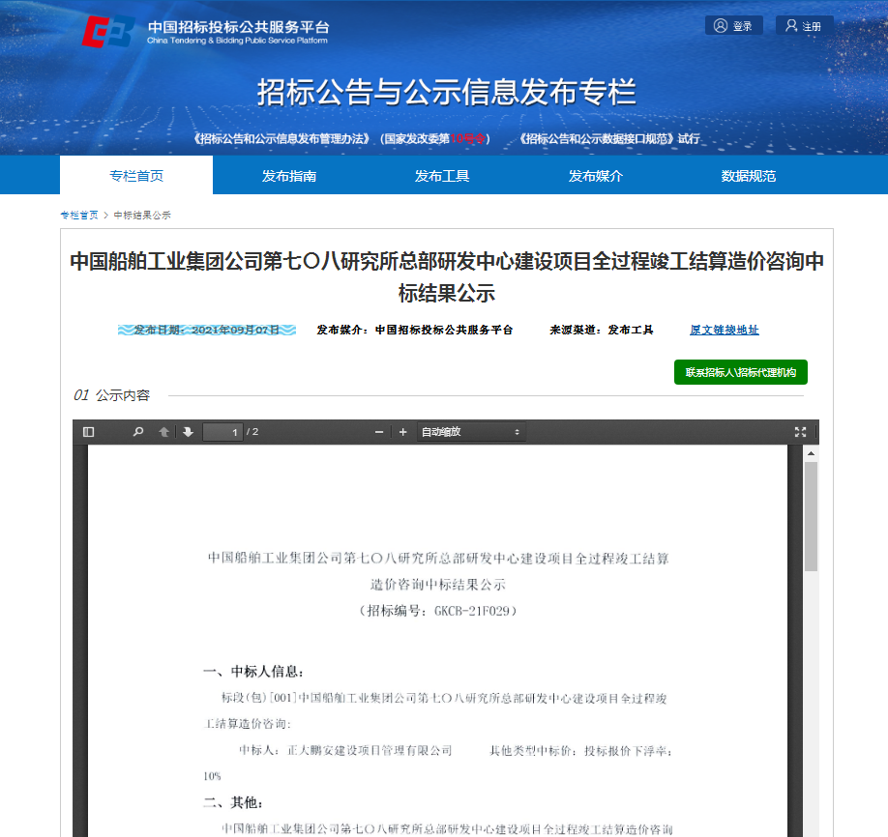
Task: Click the green 联系招标人/招标代理机构 button
Action: [x=740, y=372]
